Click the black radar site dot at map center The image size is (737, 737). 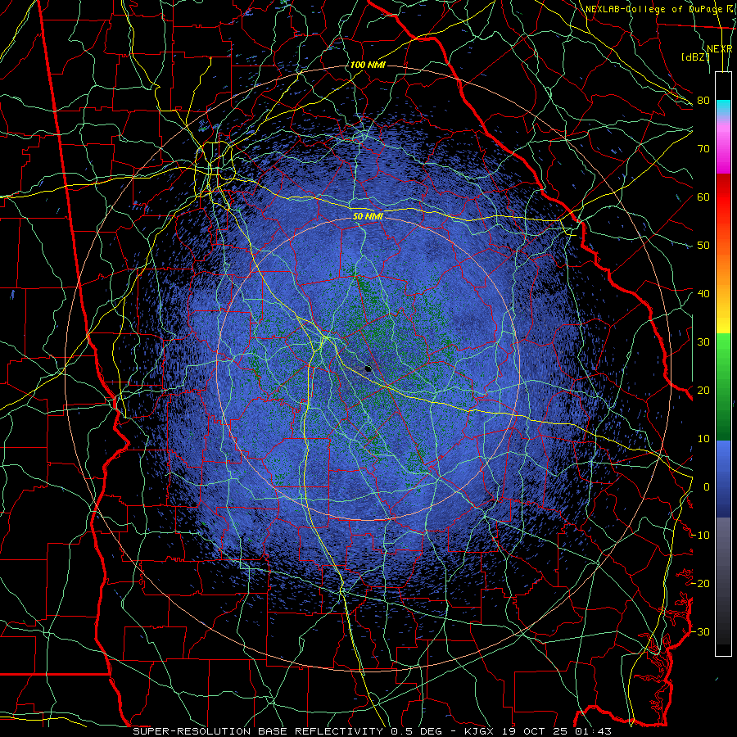(x=368, y=369)
